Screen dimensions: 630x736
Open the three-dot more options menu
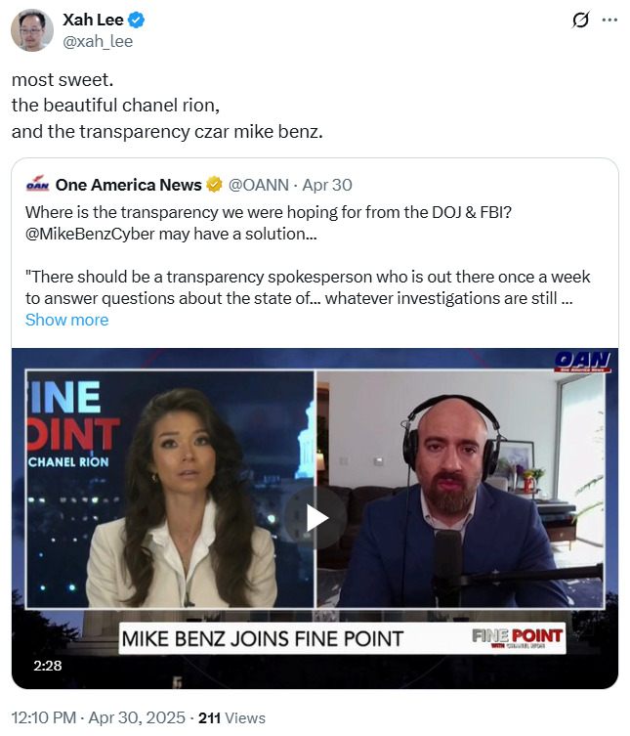pyautogui.click(x=609, y=21)
